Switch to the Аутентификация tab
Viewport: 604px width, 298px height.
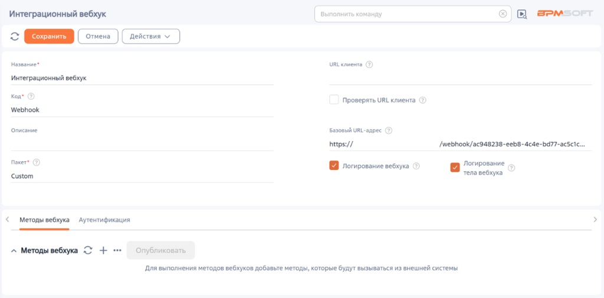coord(104,220)
